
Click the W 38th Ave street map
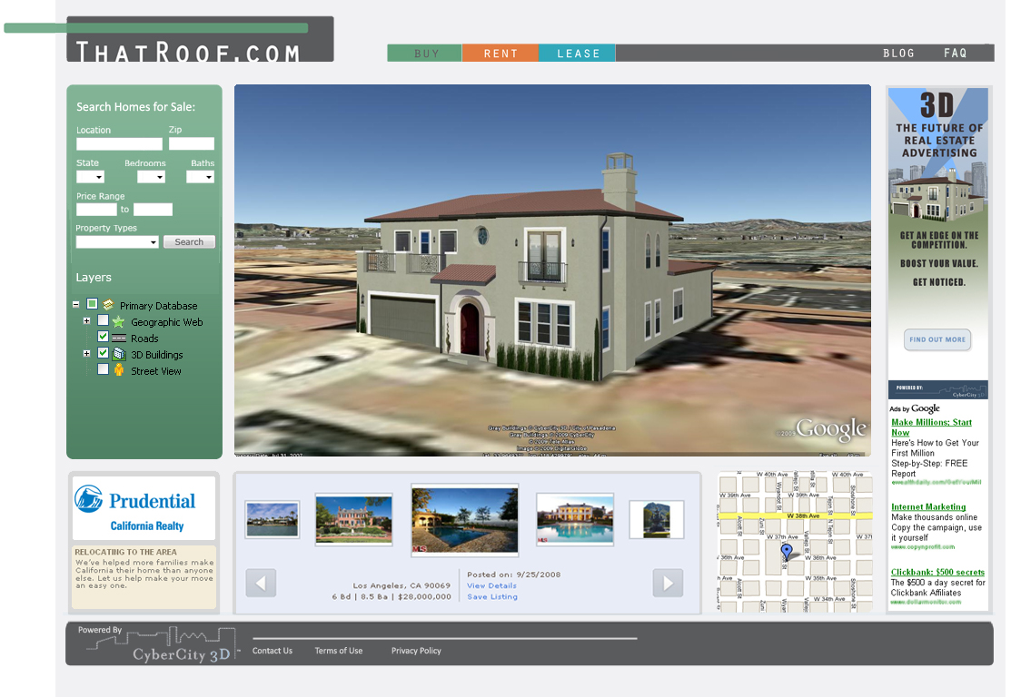[795, 541]
